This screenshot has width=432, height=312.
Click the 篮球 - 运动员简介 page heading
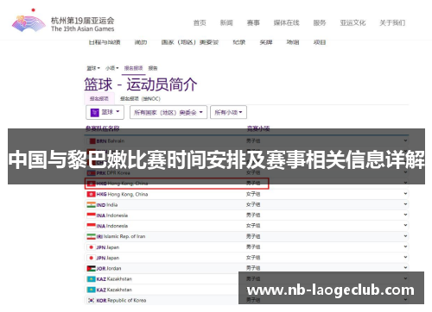click(x=141, y=84)
